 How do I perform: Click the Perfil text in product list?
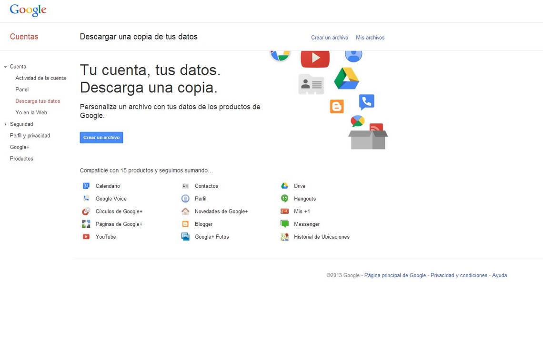(x=201, y=199)
